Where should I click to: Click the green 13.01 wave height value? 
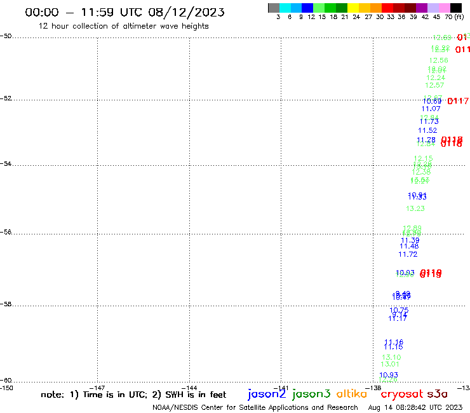tap(390, 364)
